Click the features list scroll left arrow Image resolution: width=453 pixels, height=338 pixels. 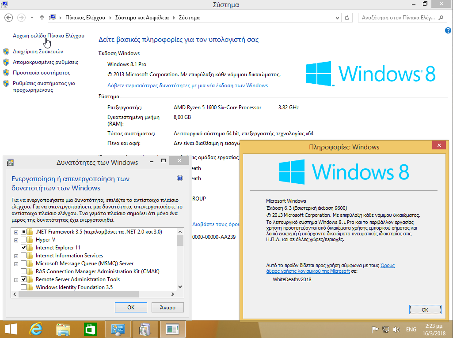click(x=15, y=294)
